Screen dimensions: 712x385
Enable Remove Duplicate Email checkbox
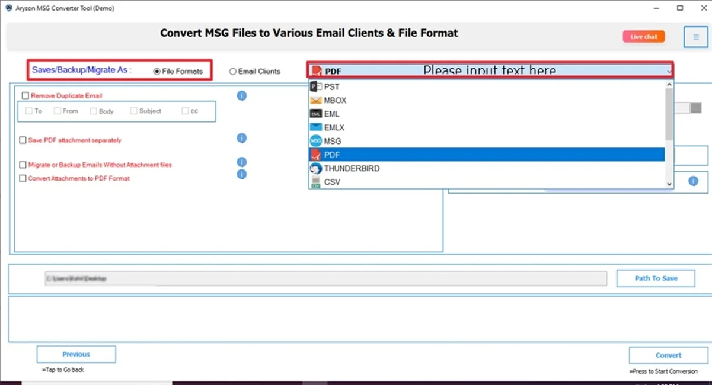[25, 95]
